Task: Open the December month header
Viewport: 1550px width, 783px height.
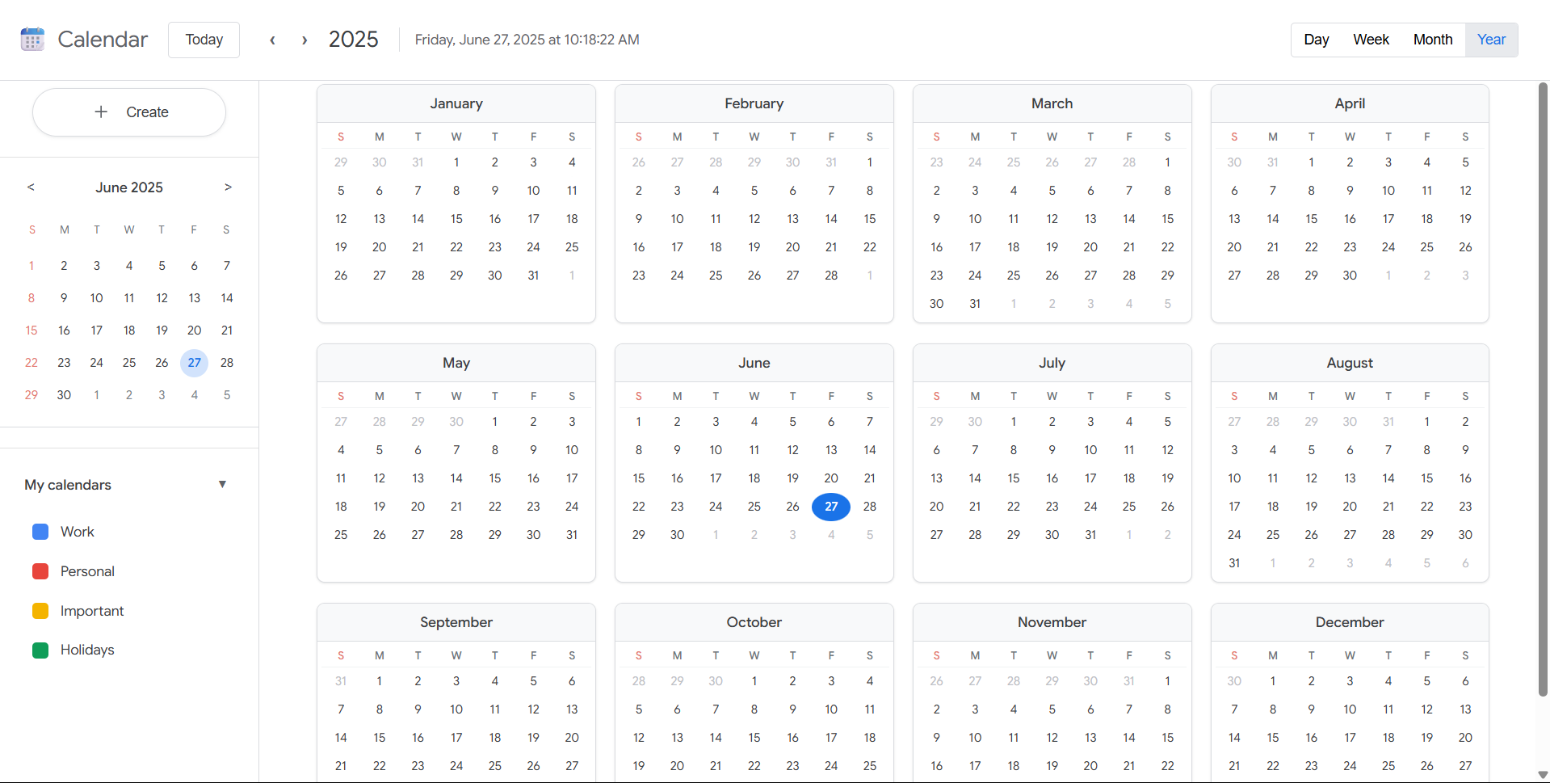Action: tap(1350, 622)
